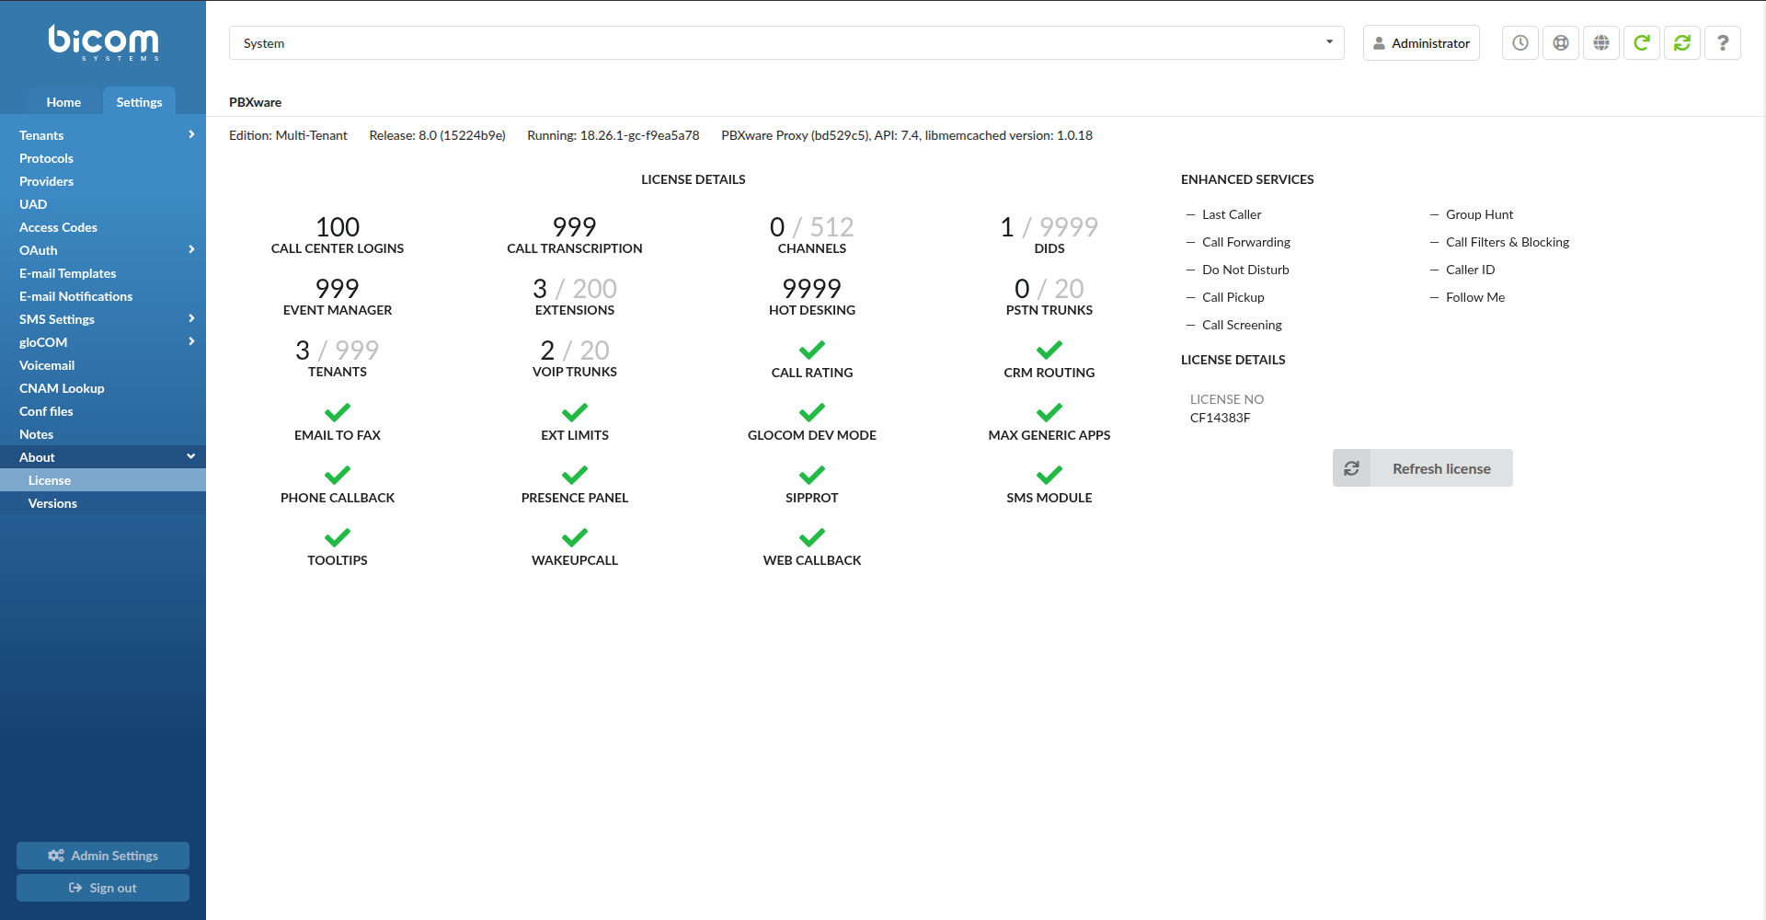The image size is (1766, 920).
Task: Open the System tenant dropdown
Action: tap(786, 43)
